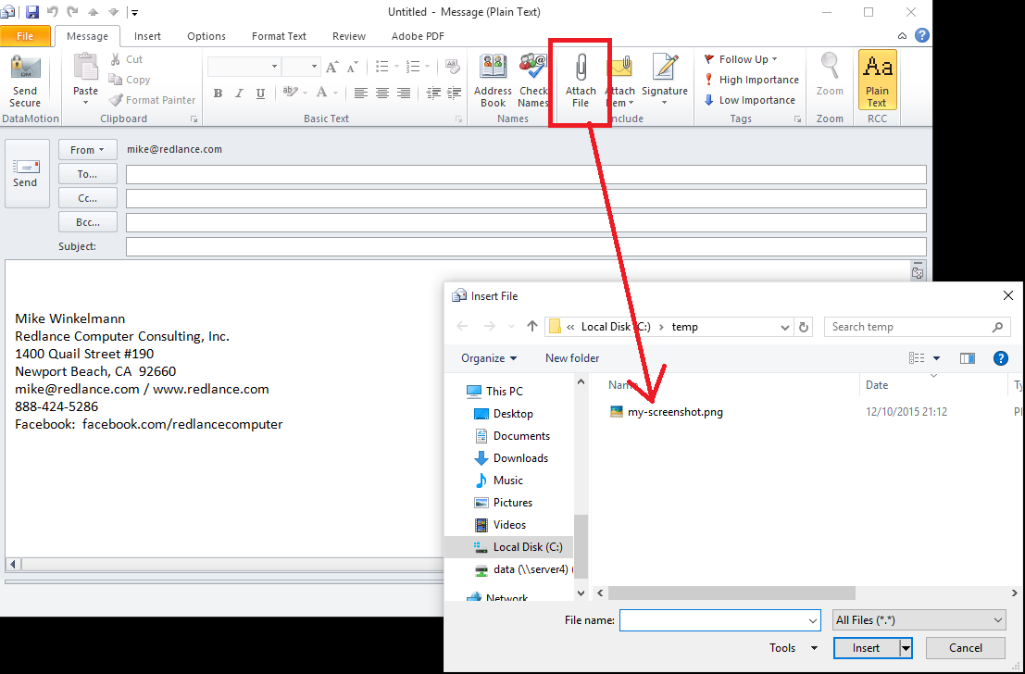1025x674 pixels.
Task: Open the font size dropdown
Action: pyautogui.click(x=314, y=66)
